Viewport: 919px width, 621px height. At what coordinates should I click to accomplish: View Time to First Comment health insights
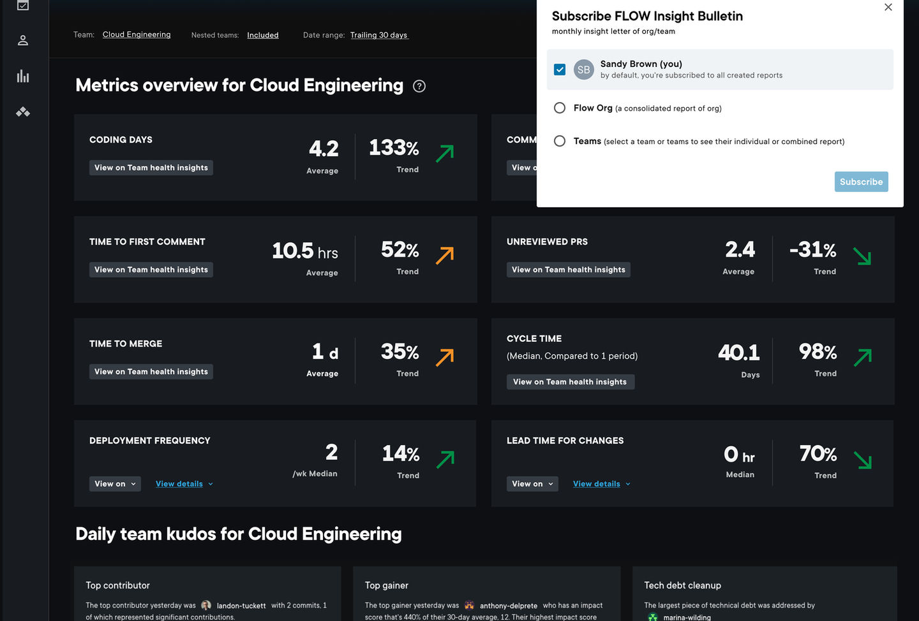[x=151, y=270]
